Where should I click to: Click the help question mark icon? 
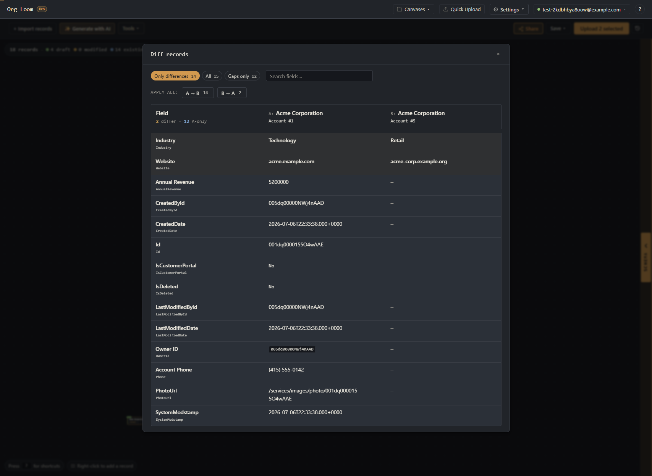coord(640,9)
